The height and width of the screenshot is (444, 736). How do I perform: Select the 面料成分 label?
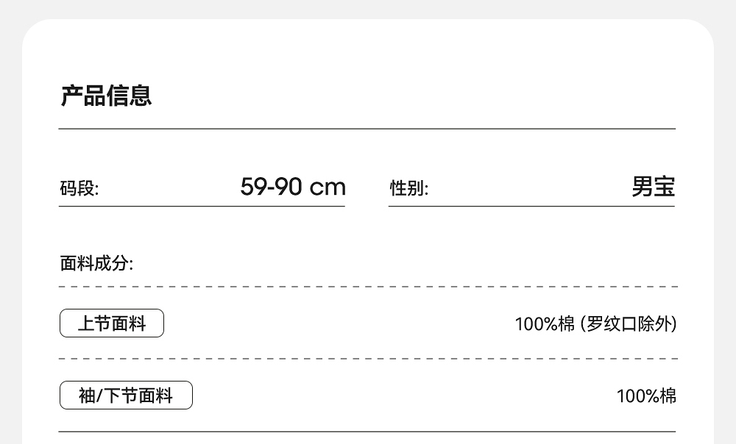[x=96, y=263]
